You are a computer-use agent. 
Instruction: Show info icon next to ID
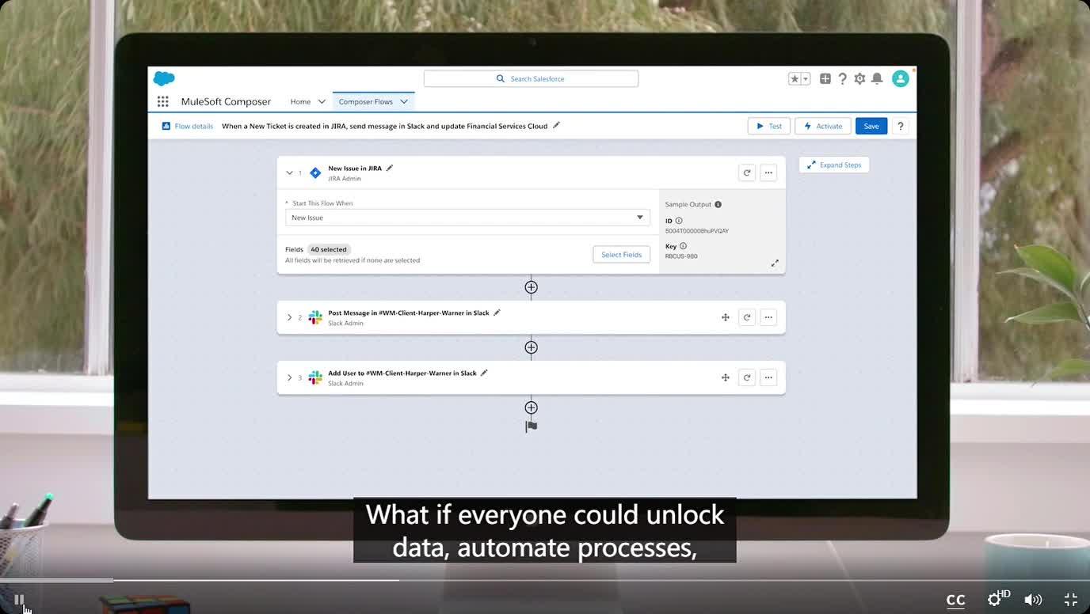[679, 221]
